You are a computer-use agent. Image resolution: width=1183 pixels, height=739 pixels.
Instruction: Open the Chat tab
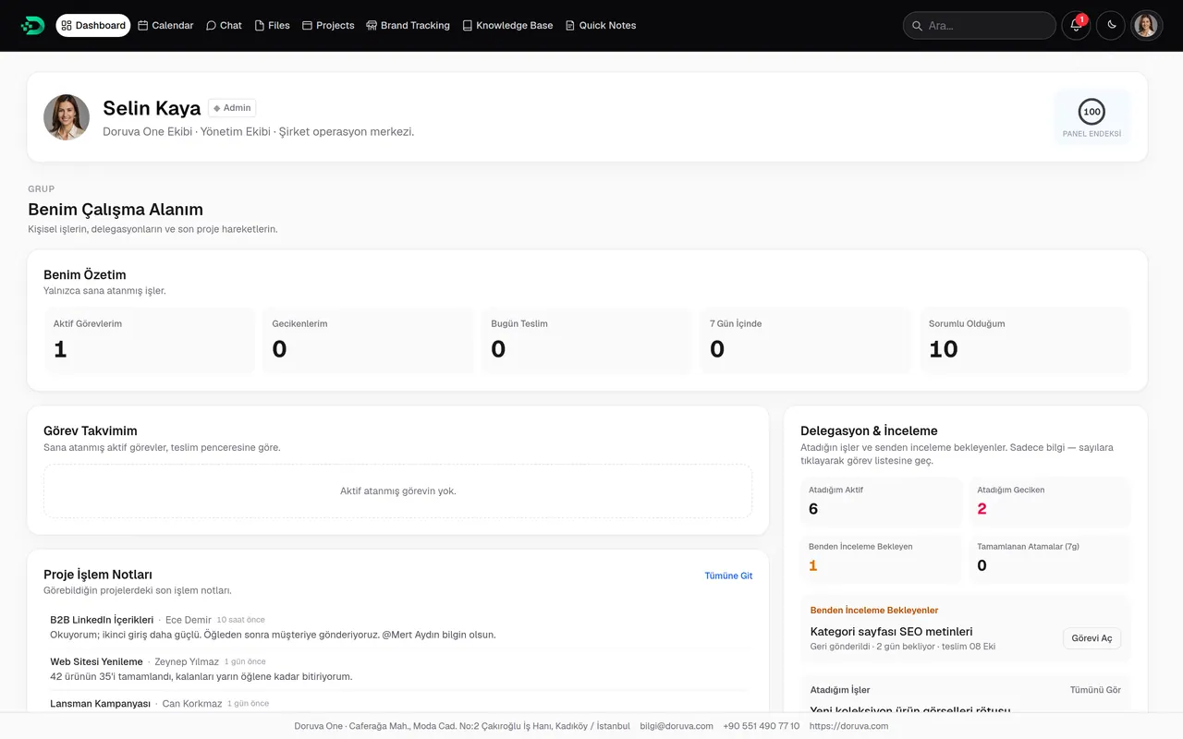[x=224, y=26]
